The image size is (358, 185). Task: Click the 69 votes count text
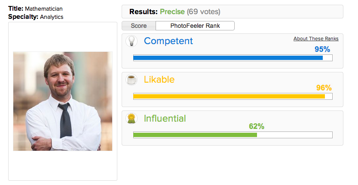click(203, 12)
